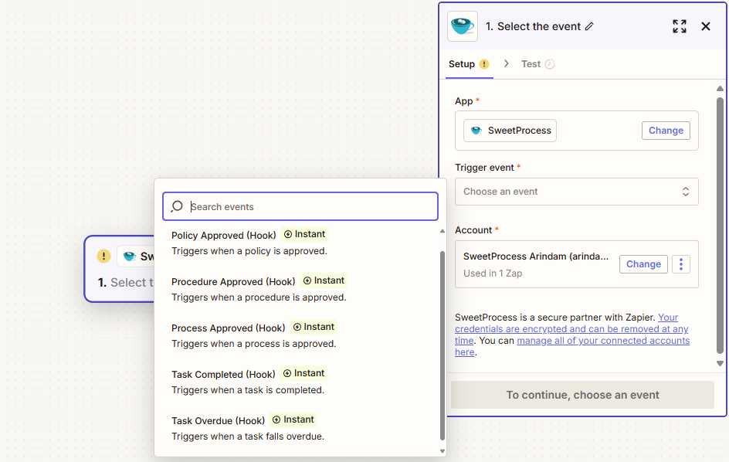Click the chevron between Setup and Test
The width and height of the screenshot is (729, 462).
[507, 64]
